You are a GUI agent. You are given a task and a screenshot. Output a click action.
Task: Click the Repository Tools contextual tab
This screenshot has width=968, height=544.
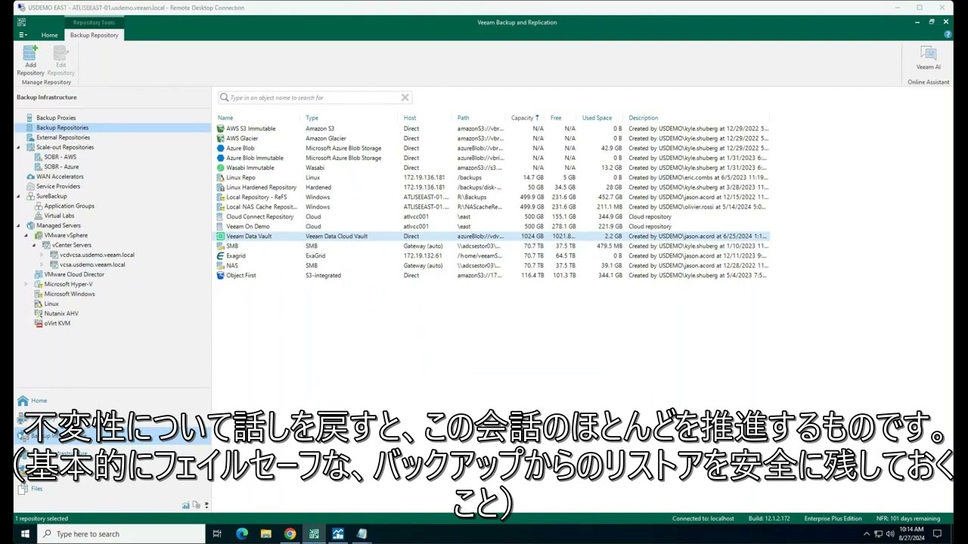point(94,23)
